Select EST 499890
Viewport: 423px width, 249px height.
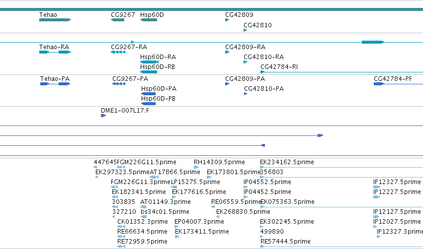[261, 237]
